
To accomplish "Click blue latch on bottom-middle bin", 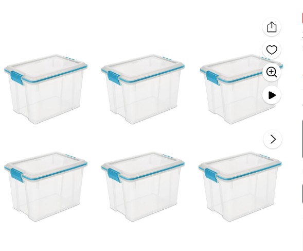I will click(114, 175).
